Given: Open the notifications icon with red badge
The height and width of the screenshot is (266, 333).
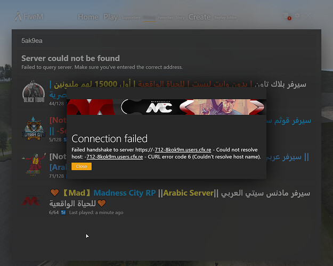Looking at the screenshot, I should pyautogui.click(x=287, y=16).
